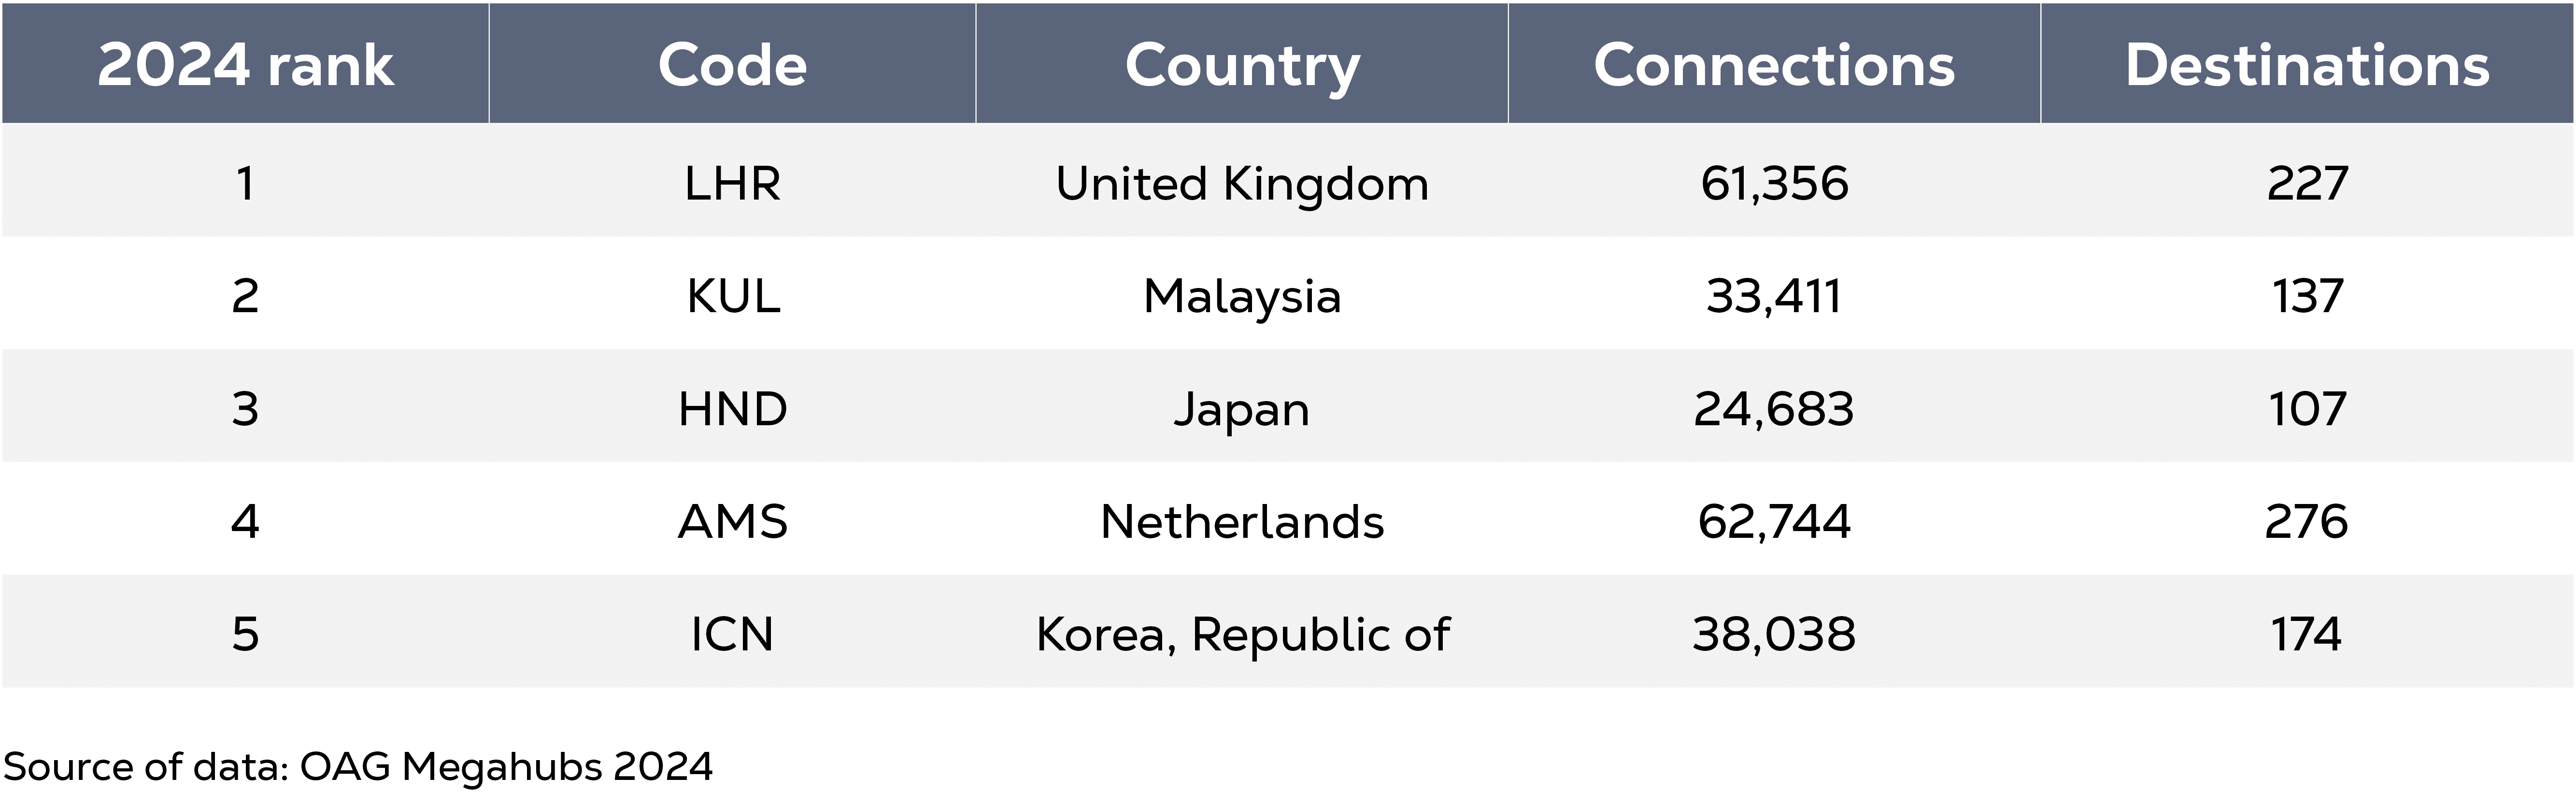Select the LHR airport code cell

732,183
